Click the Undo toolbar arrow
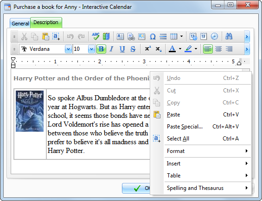The height and width of the screenshot is (201, 262). (70, 37)
